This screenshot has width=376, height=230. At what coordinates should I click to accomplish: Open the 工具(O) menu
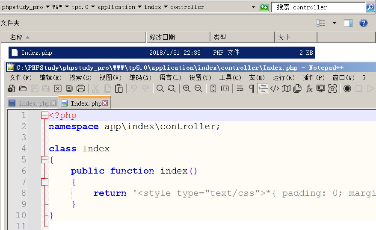230,78
